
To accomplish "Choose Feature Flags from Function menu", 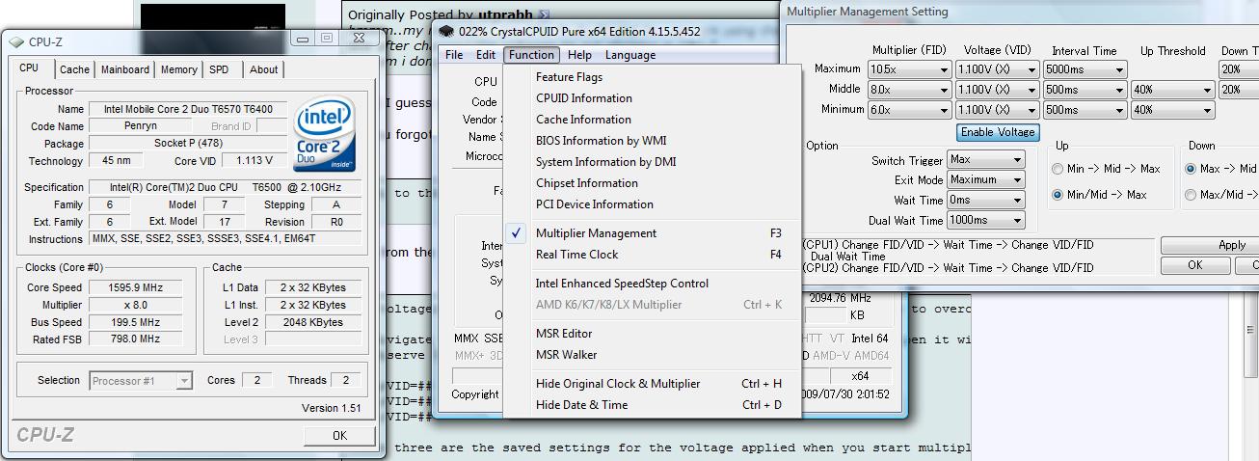I will pyautogui.click(x=652, y=77).
